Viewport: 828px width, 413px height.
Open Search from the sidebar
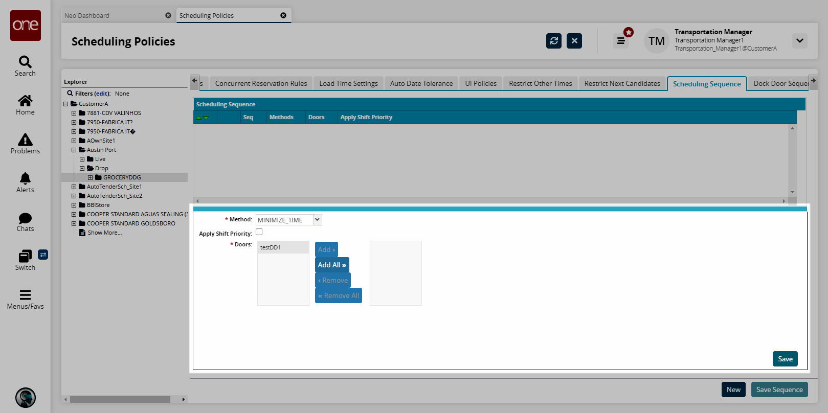click(25, 66)
